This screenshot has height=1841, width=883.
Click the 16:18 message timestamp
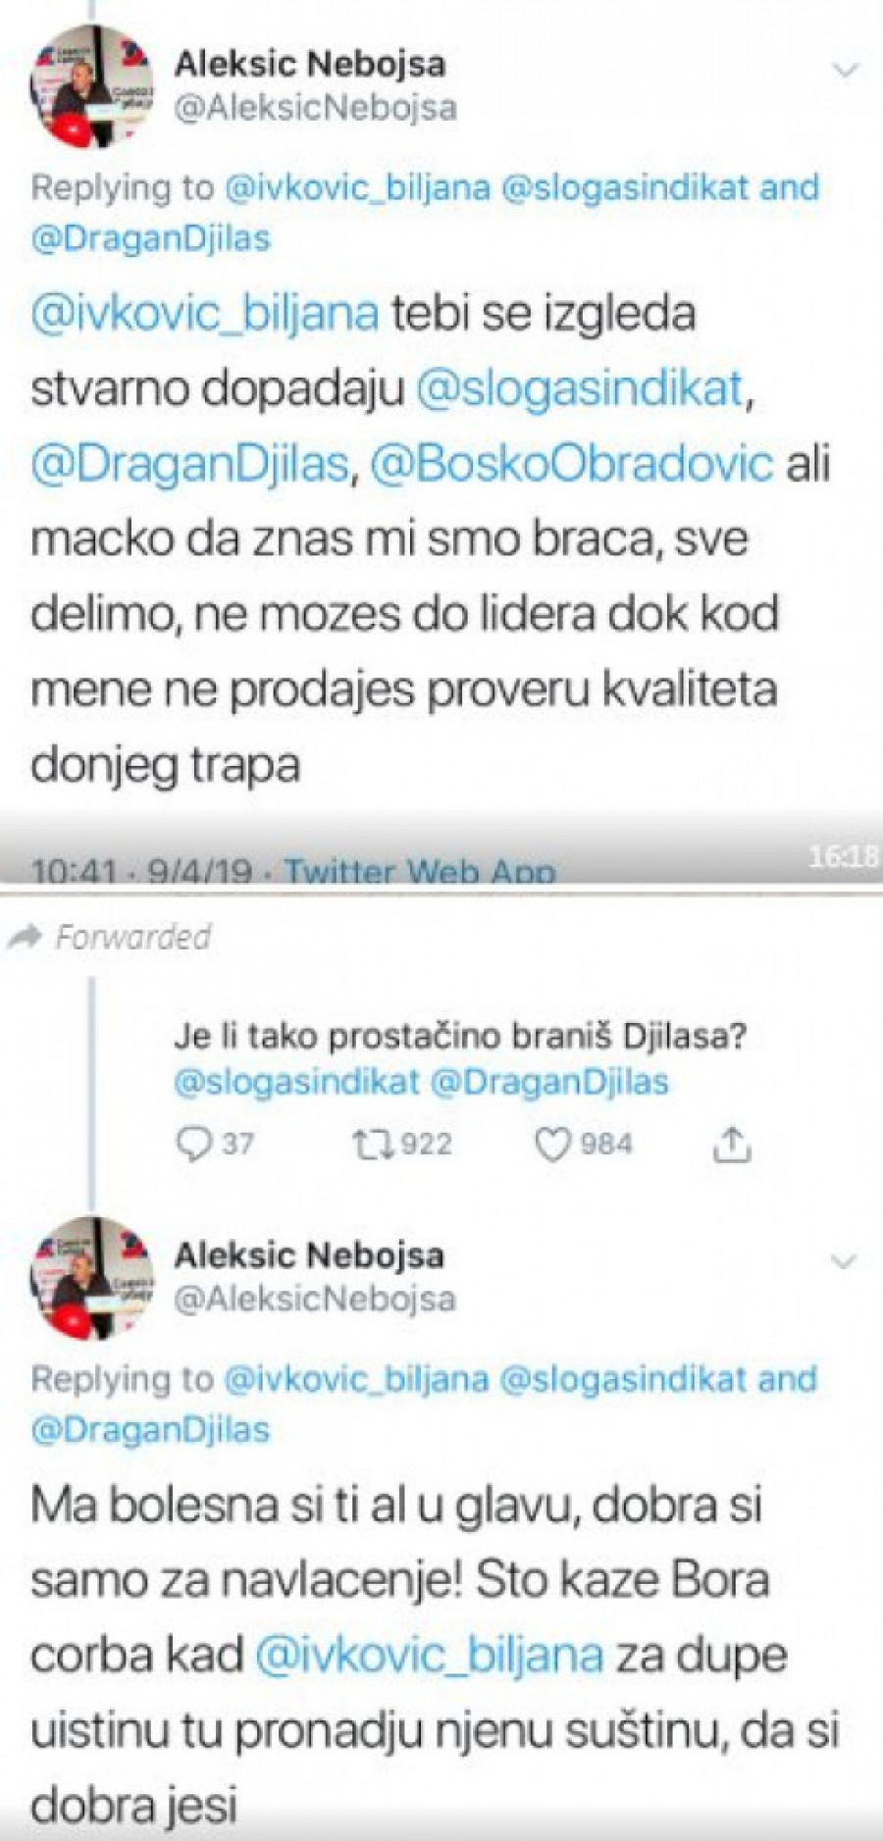tap(844, 856)
